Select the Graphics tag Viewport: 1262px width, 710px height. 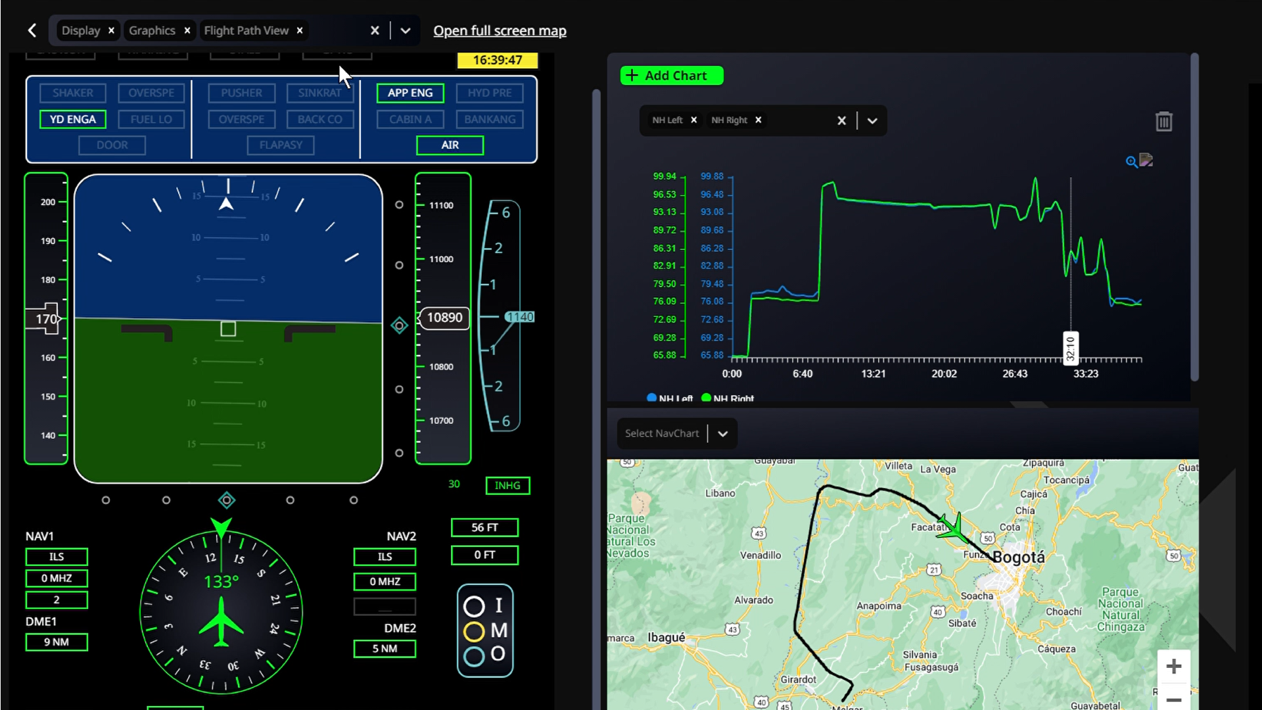[x=152, y=30]
